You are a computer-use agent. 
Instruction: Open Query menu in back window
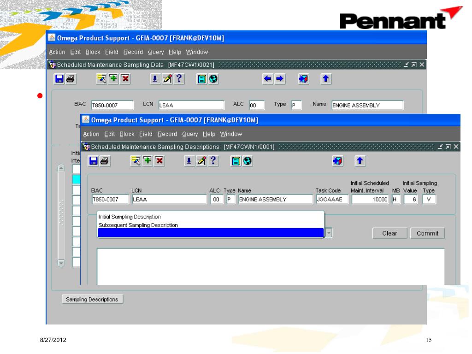(156, 52)
